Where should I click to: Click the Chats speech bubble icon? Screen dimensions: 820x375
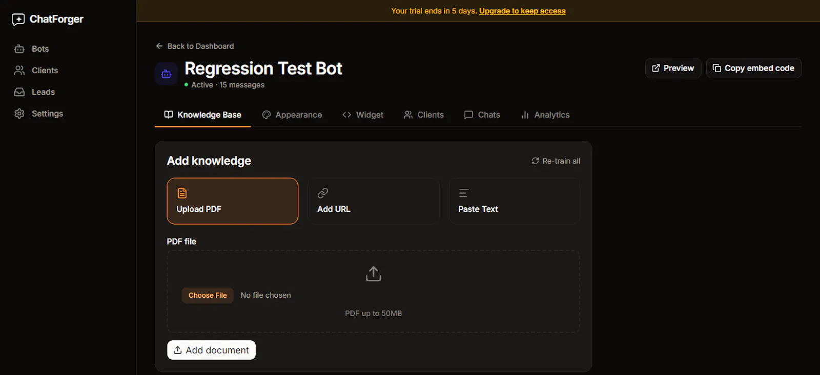(468, 115)
